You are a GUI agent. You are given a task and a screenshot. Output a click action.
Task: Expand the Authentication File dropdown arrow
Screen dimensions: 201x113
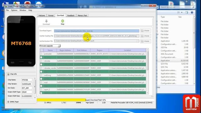pyautogui.click(x=138, y=41)
